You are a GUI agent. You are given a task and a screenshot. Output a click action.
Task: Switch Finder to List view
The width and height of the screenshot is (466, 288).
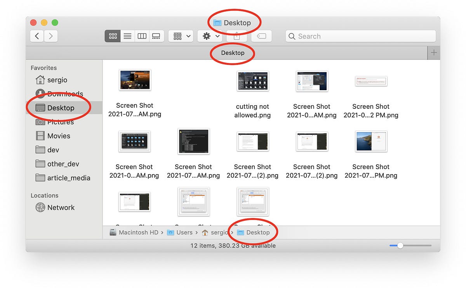click(127, 36)
